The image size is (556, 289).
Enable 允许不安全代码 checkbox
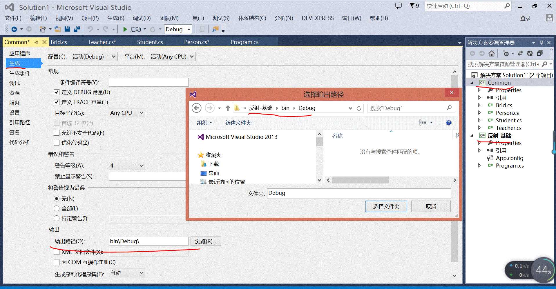click(x=57, y=133)
